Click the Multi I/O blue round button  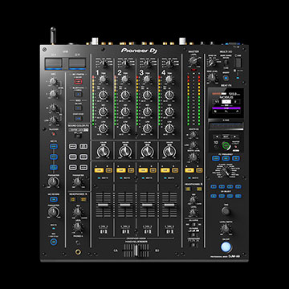point(226,79)
